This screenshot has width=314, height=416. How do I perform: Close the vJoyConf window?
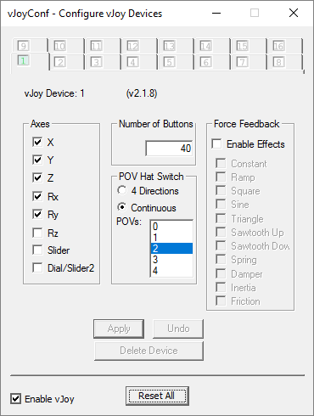tap(294, 13)
